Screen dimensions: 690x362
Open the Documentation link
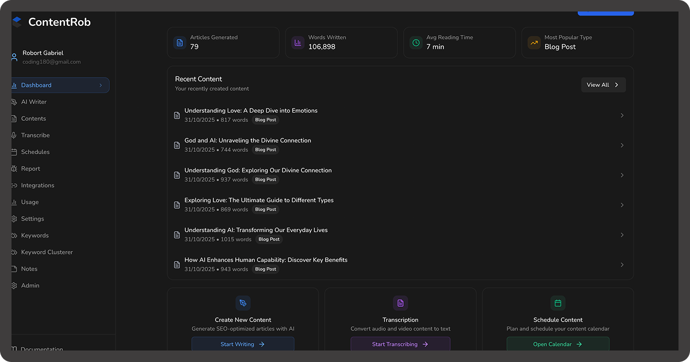(40, 349)
